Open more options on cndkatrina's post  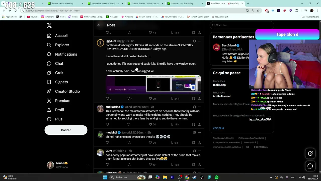coord(199,107)
